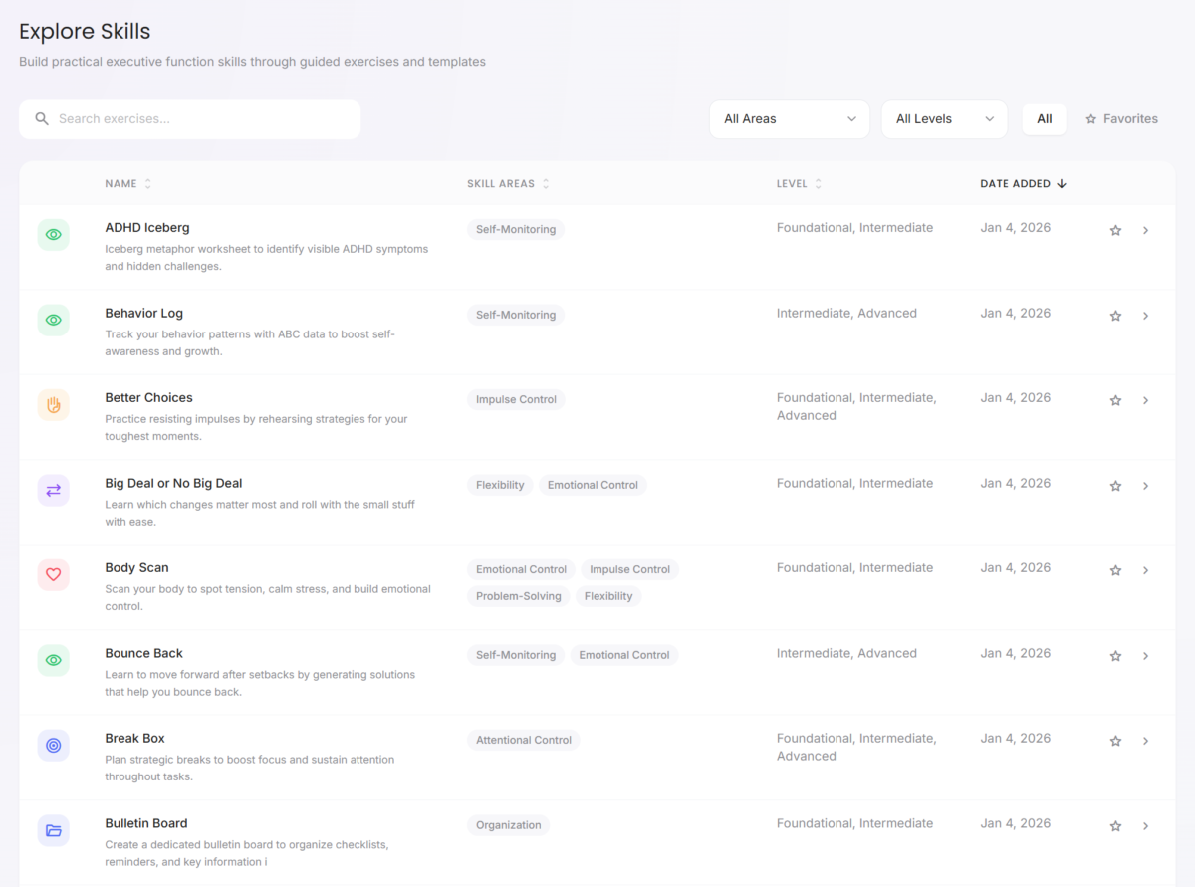Switch to the Favorites filter tab

(x=1121, y=119)
